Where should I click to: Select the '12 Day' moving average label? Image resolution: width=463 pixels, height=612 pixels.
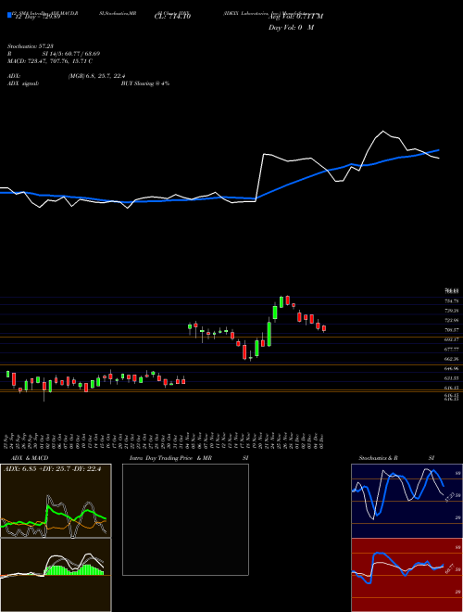pos(37,18)
